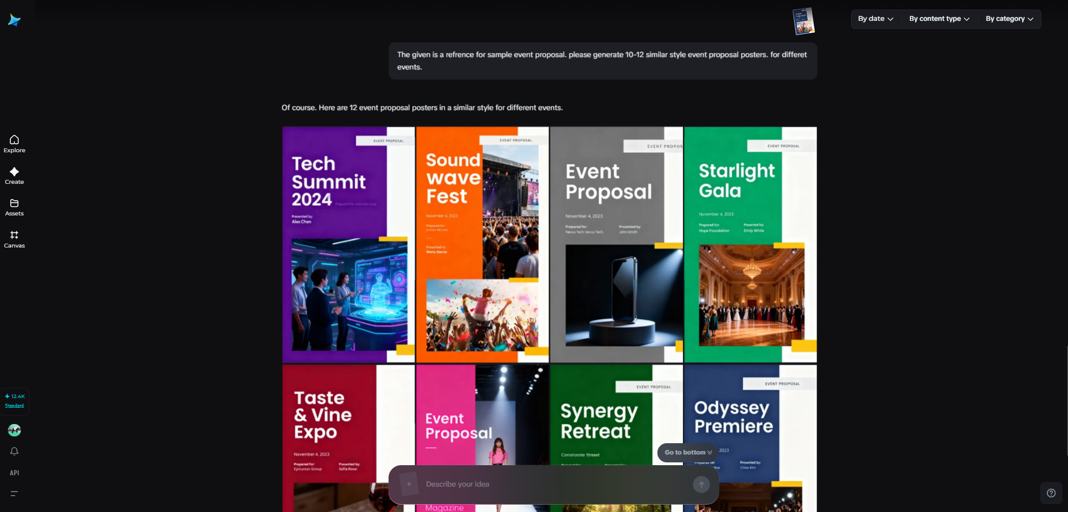1068x512 pixels.
Task: Expand the By date dropdown
Action: [875, 19]
